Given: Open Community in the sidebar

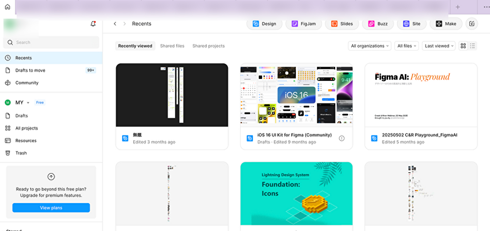Looking at the screenshot, I should coord(51,83).
